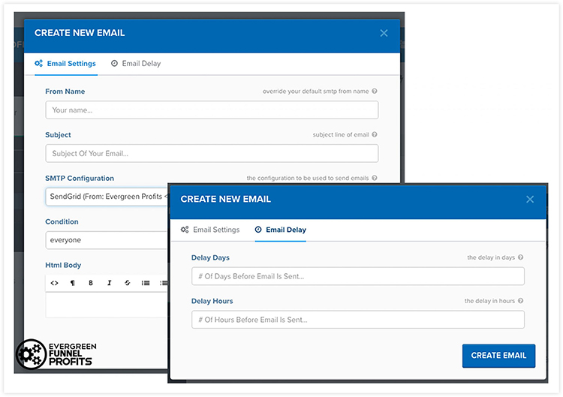The image size is (563, 397).
Task: Select Email Delay tab in front dialog
Action: [281, 230]
